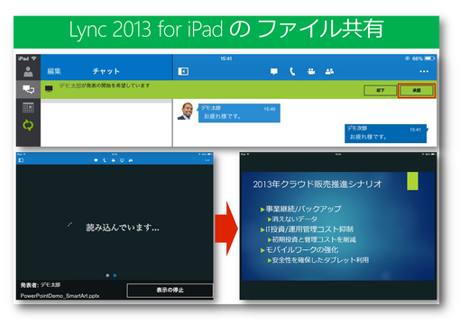Start video with camera icon in top header

click(x=311, y=71)
